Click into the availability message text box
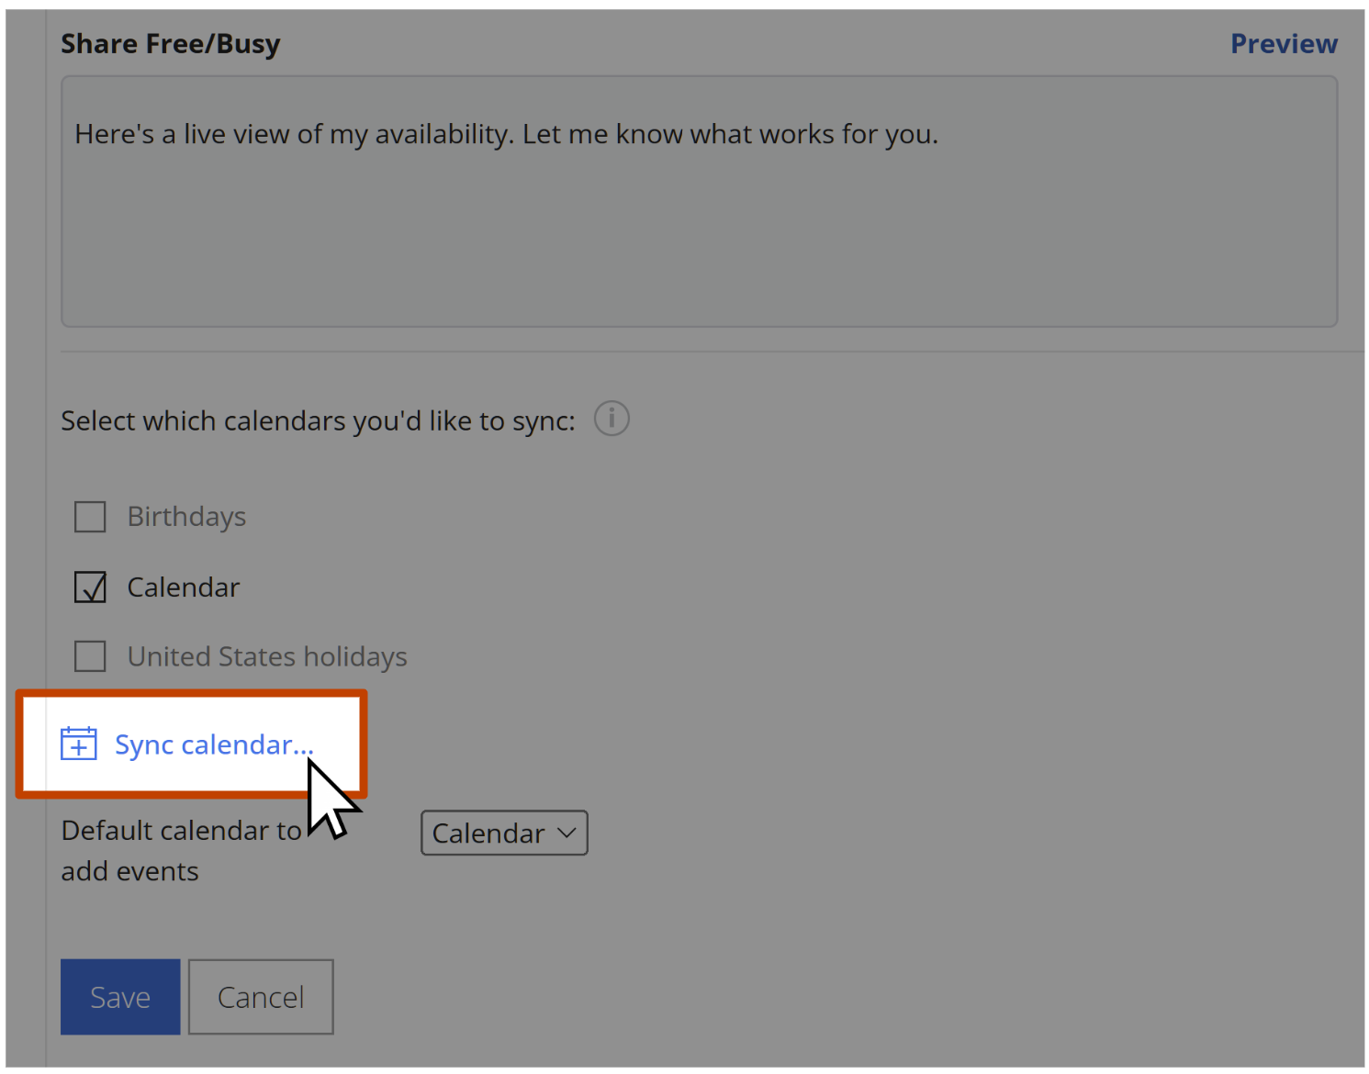1369x1074 pixels. [700, 201]
